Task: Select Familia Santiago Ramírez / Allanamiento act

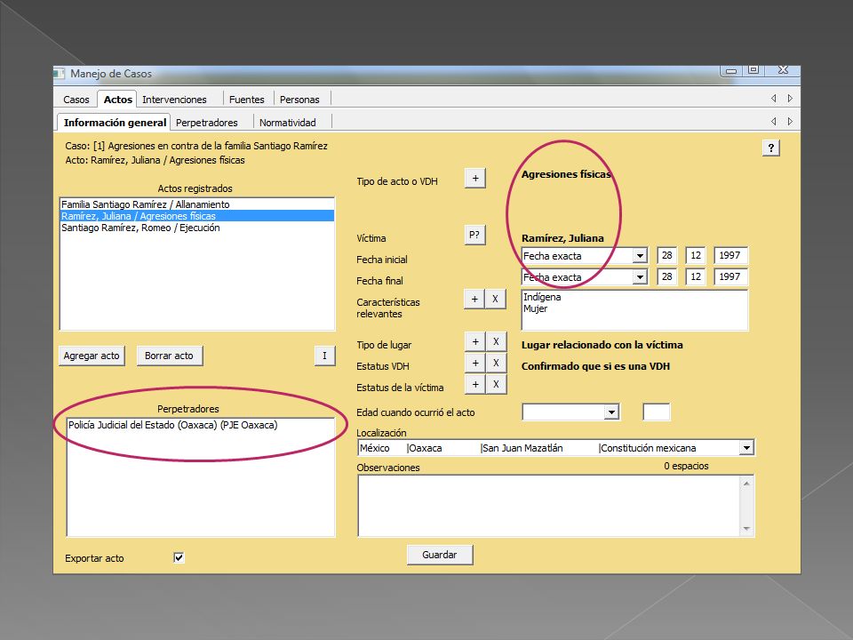Action: pos(196,204)
